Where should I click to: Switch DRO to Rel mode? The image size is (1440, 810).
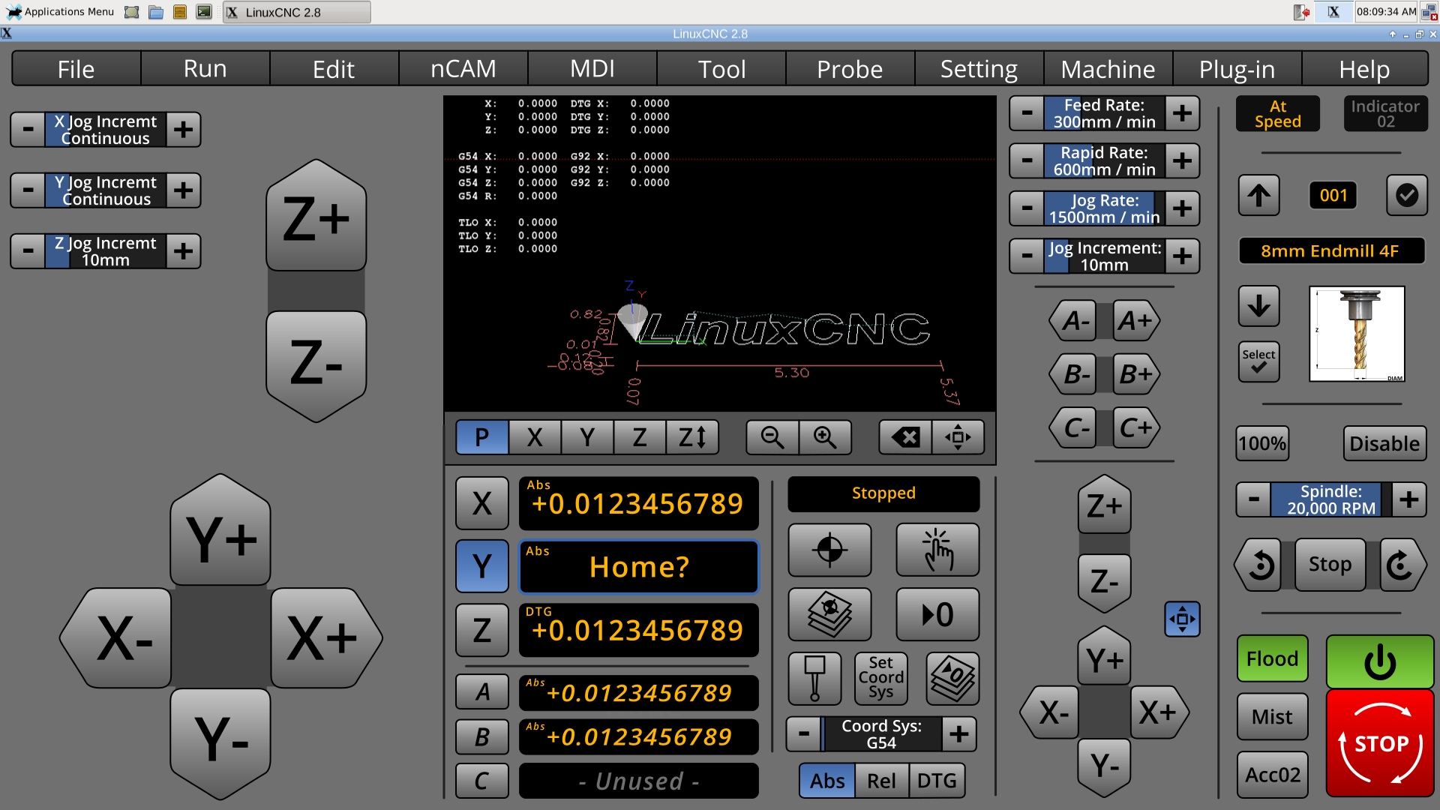[882, 781]
